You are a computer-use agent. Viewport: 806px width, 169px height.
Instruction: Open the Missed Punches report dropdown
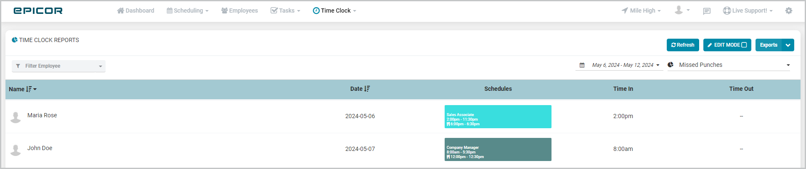729,65
